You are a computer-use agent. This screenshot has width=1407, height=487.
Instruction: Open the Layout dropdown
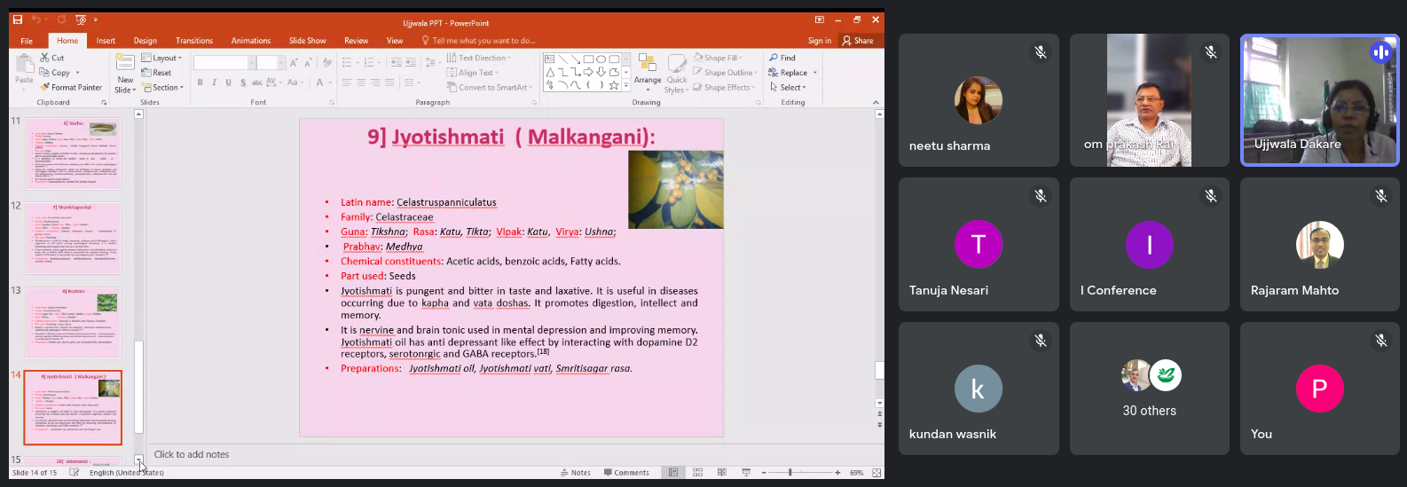click(161, 59)
